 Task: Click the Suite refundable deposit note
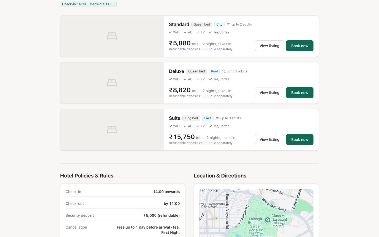pyautogui.click(x=201, y=143)
